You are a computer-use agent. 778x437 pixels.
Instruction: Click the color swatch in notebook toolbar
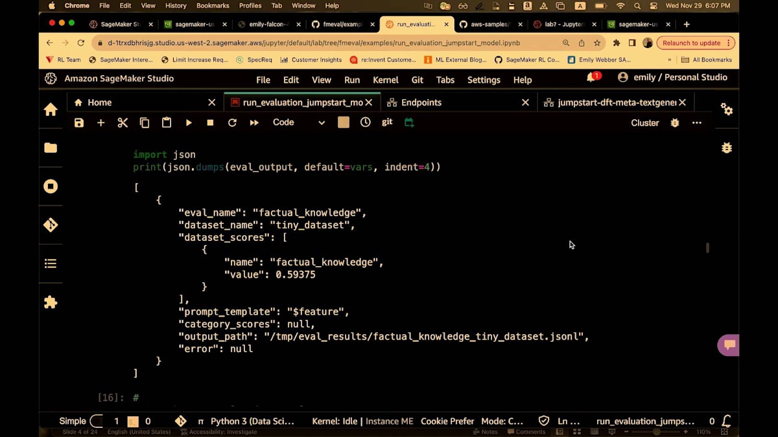(x=344, y=122)
